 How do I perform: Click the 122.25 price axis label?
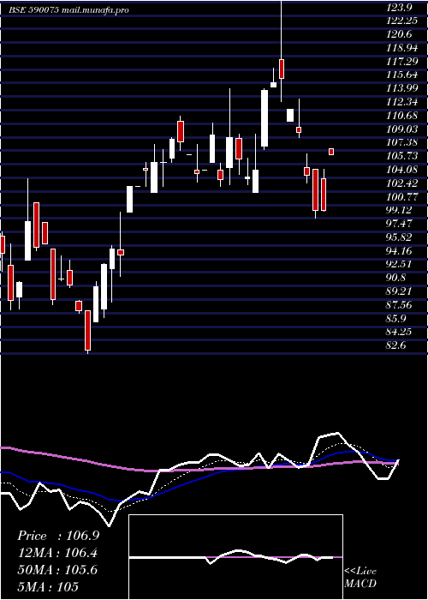click(x=403, y=21)
